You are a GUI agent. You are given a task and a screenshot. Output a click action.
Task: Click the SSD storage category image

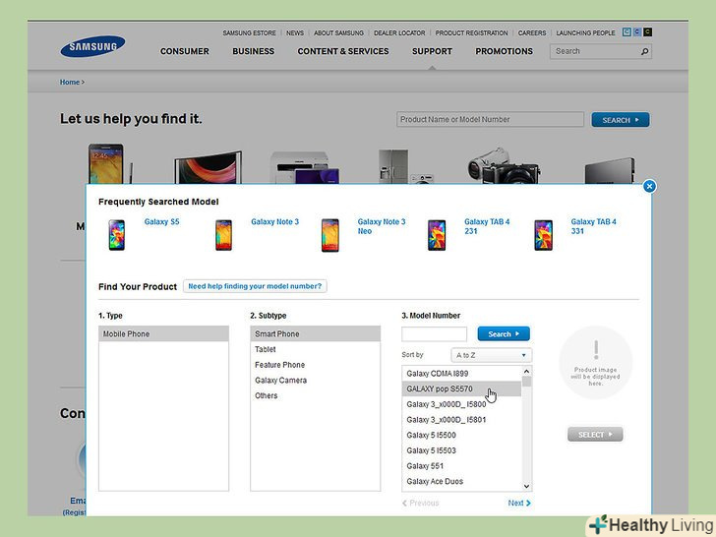point(610,170)
